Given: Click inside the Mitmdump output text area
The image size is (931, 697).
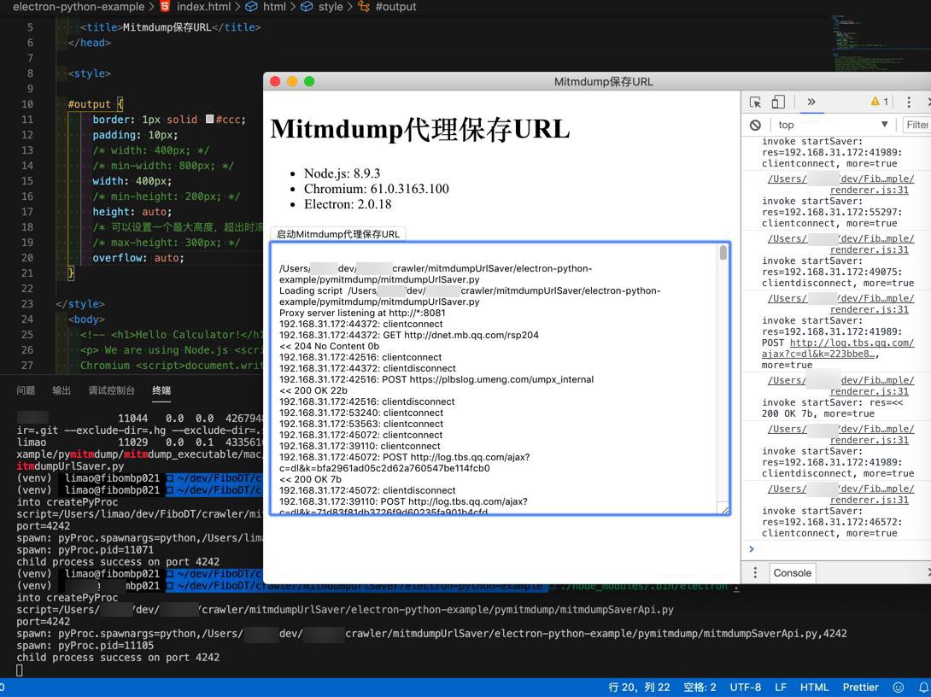Looking at the screenshot, I should (x=495, y=378).
